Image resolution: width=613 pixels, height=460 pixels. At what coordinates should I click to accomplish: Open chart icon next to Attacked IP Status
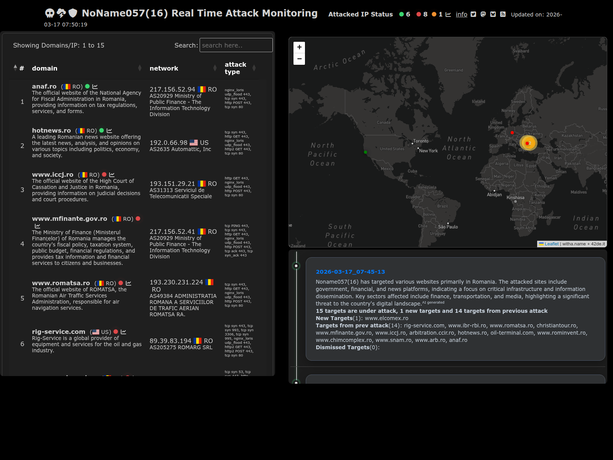(448, 15)
